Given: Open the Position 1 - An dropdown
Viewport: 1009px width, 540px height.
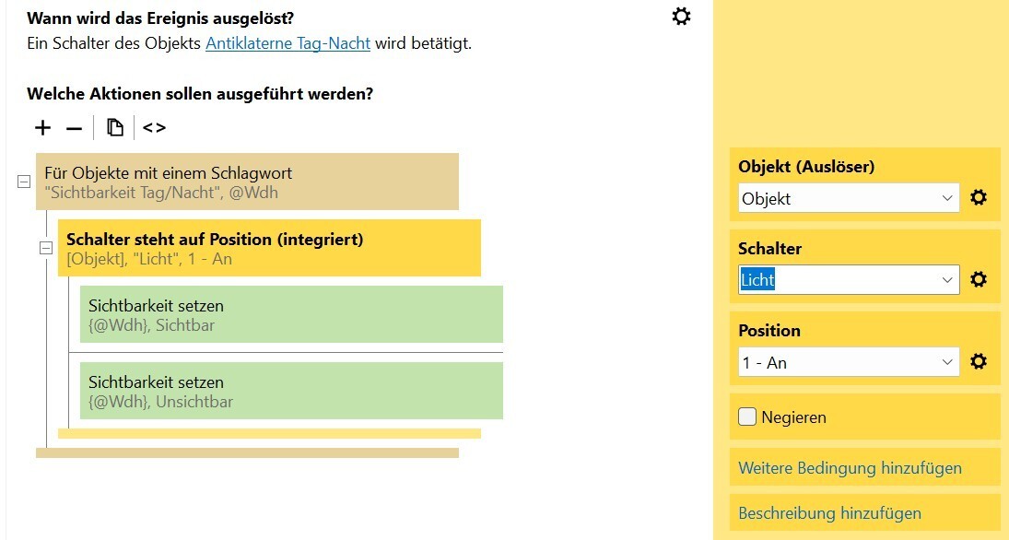Looking at the screenshot, I should coord(849,362).
